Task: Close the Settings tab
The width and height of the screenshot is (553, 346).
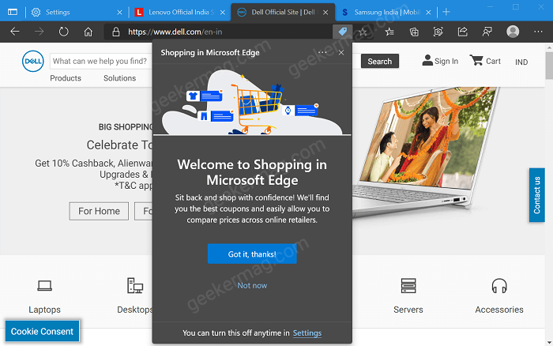Action: click(x=119, y=13)
